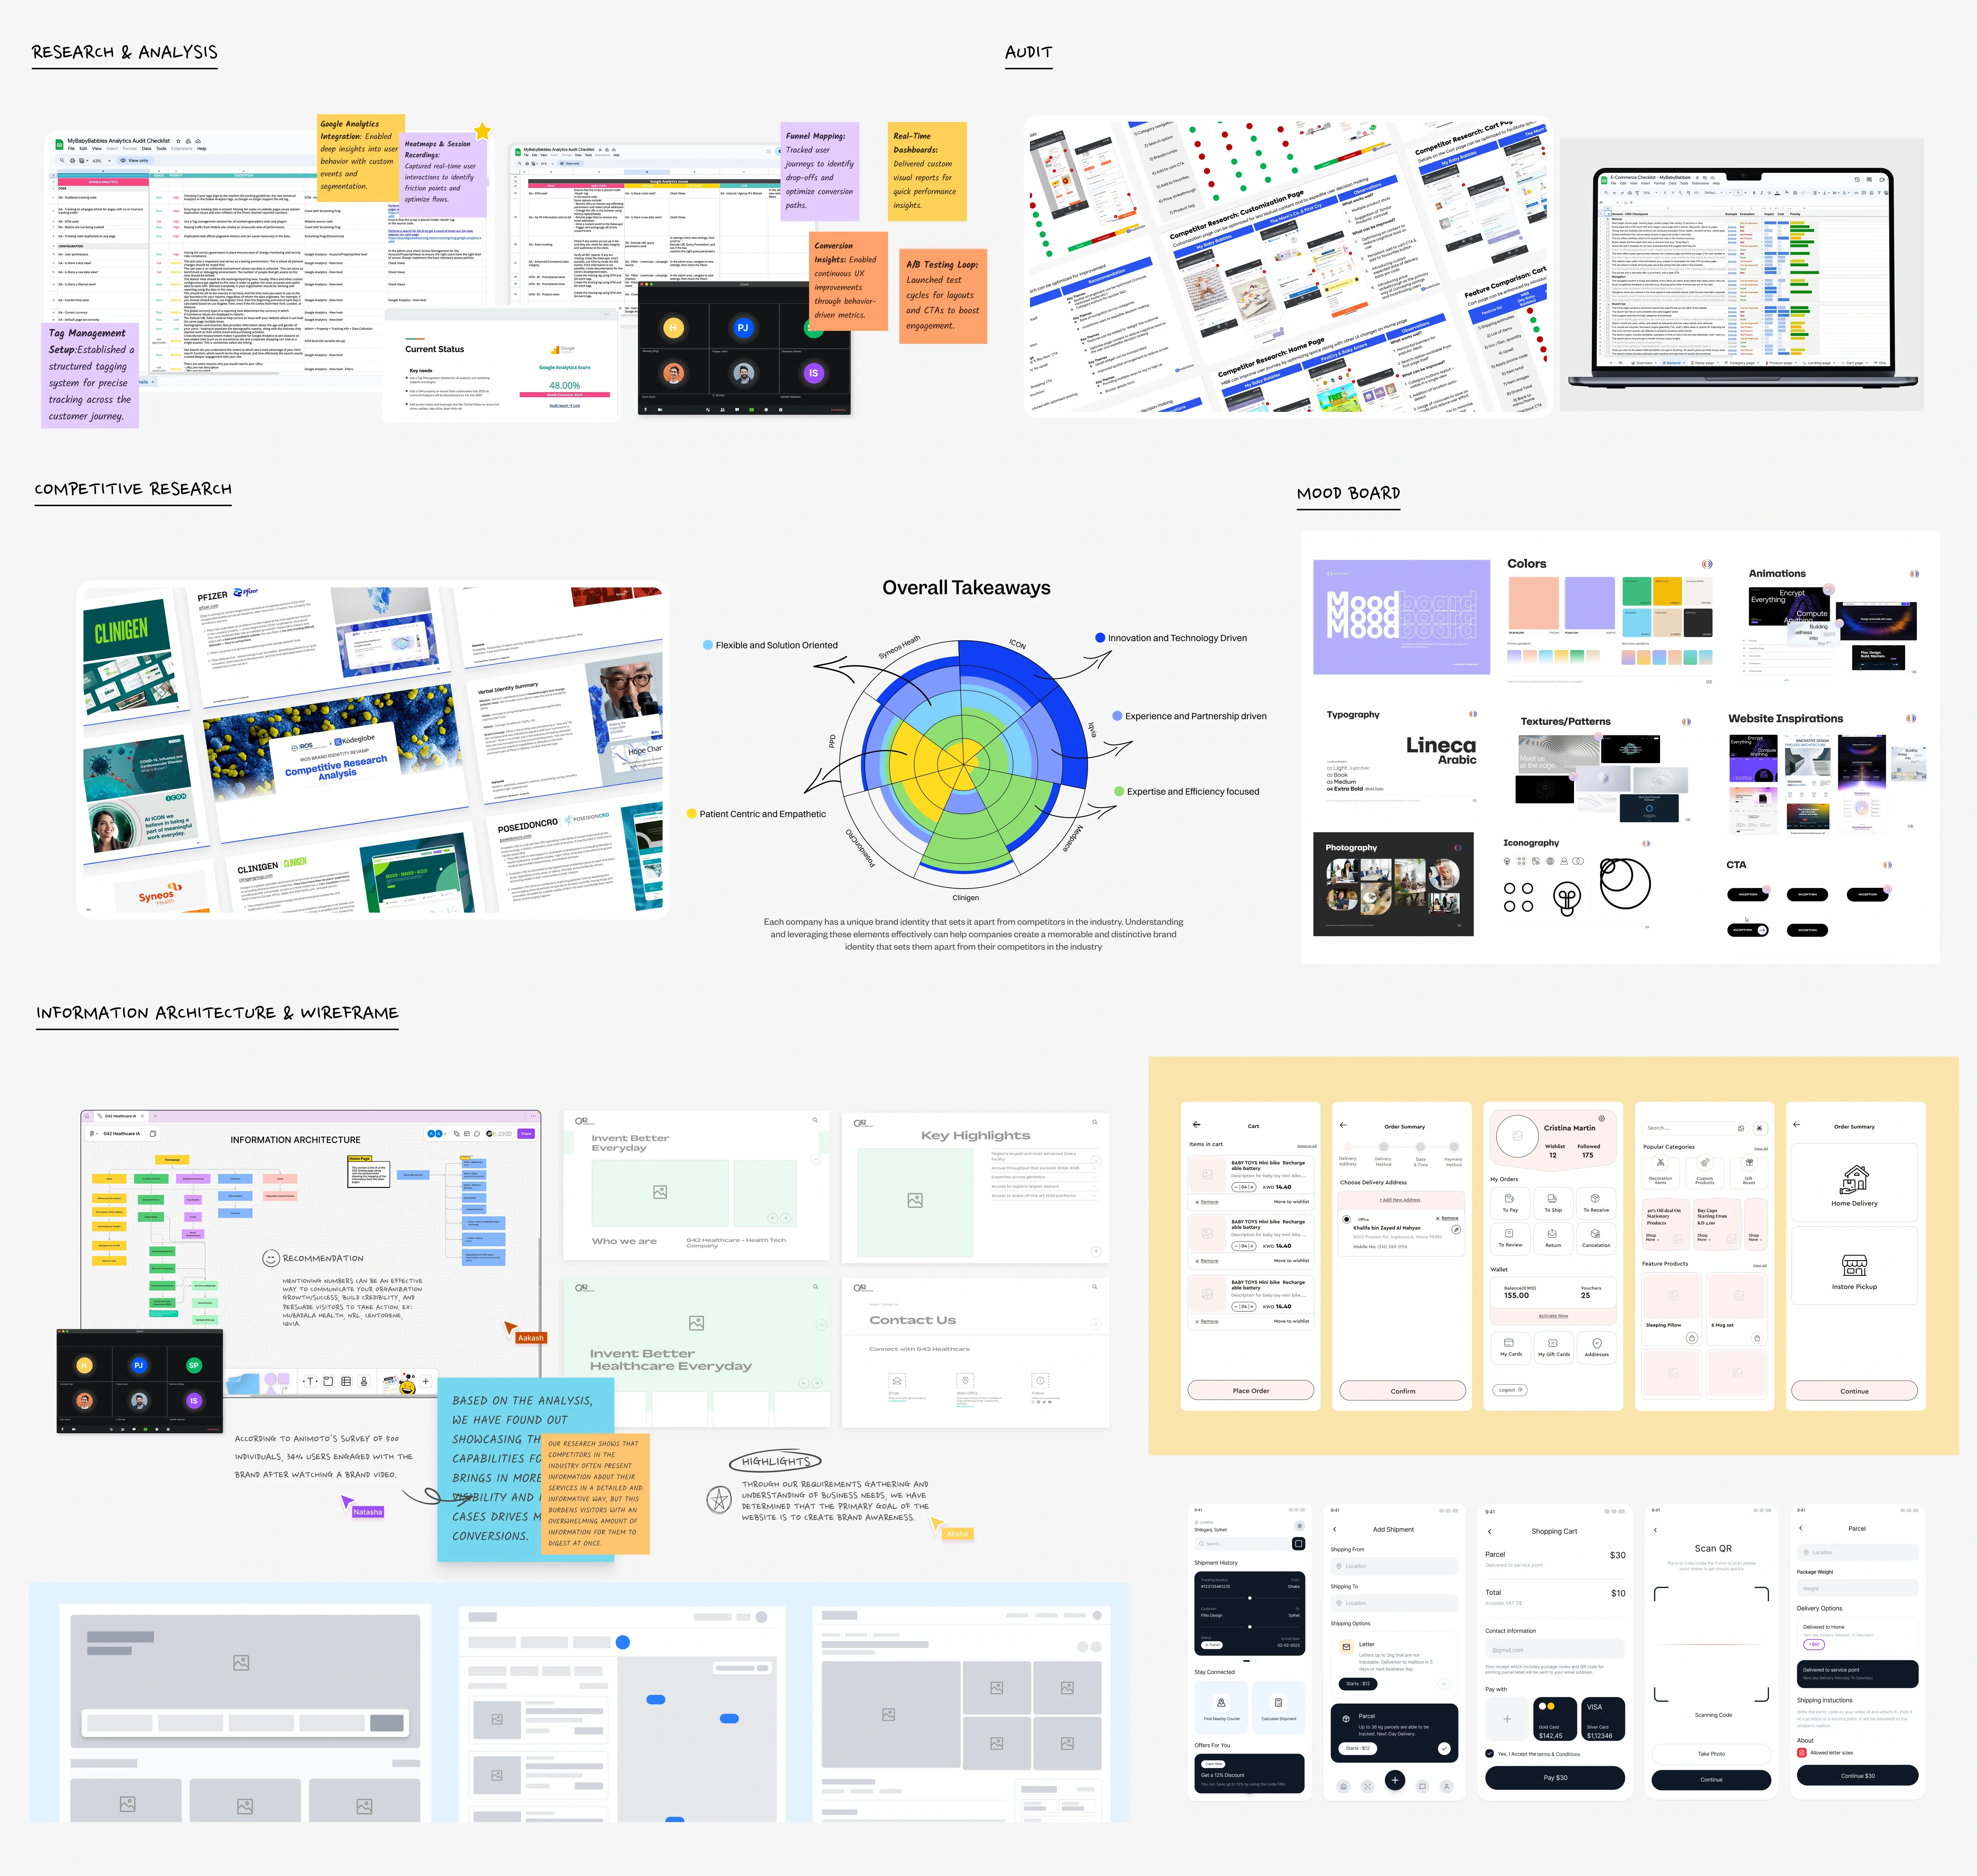
Task: Click the Activate Now link
Action: coord(1553,1316)
